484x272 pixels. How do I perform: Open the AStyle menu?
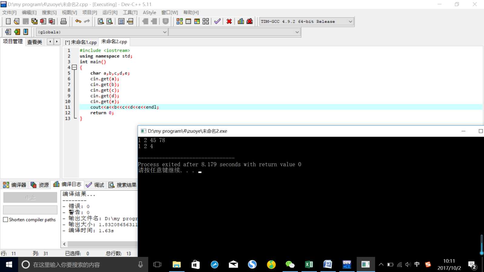pos(150,12)
